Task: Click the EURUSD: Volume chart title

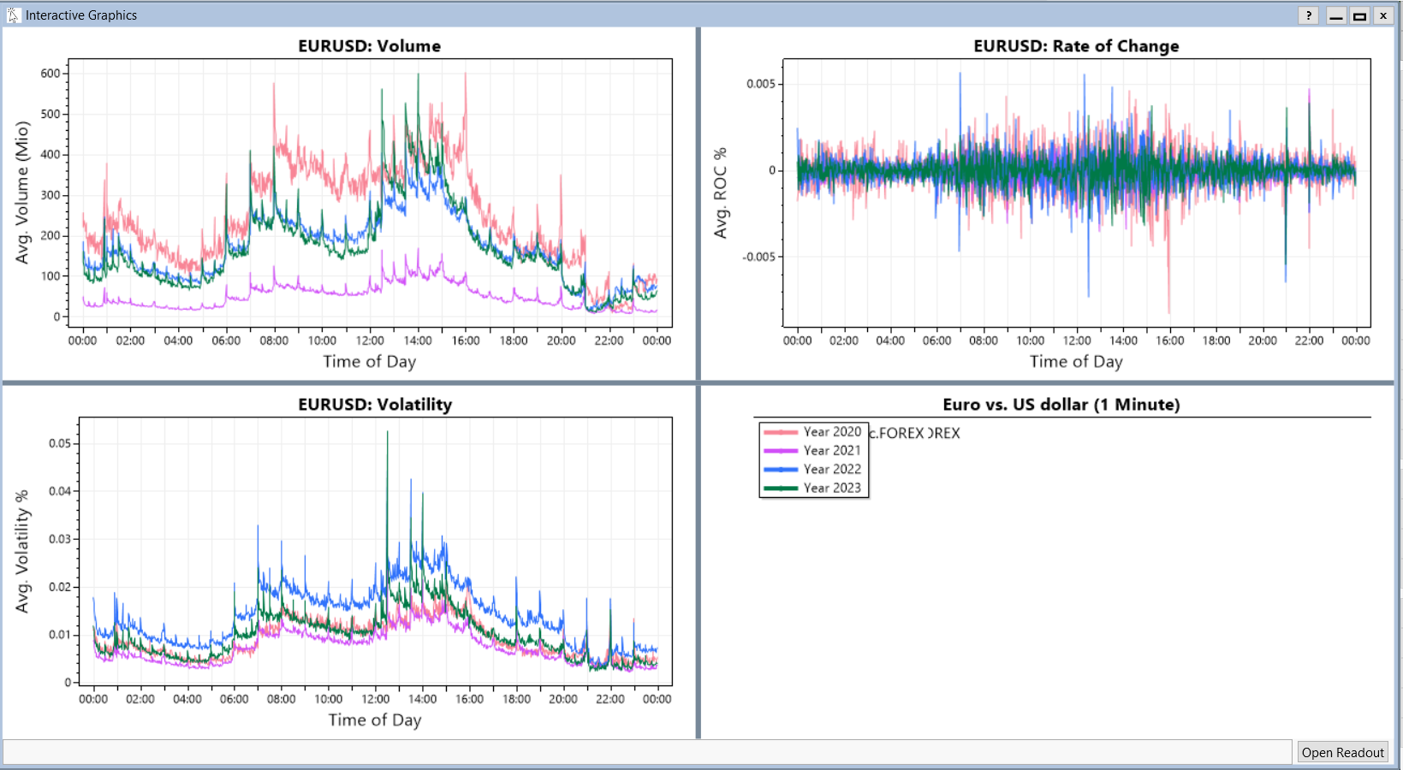Action: (369, 46)
